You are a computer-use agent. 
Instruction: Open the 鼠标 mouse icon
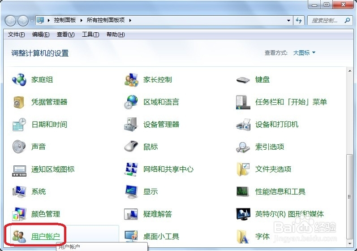[131, 146]
